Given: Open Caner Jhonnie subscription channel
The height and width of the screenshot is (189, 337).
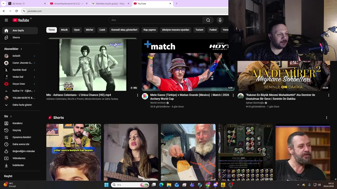Looking at the screenshot, I should click(20, 63).
